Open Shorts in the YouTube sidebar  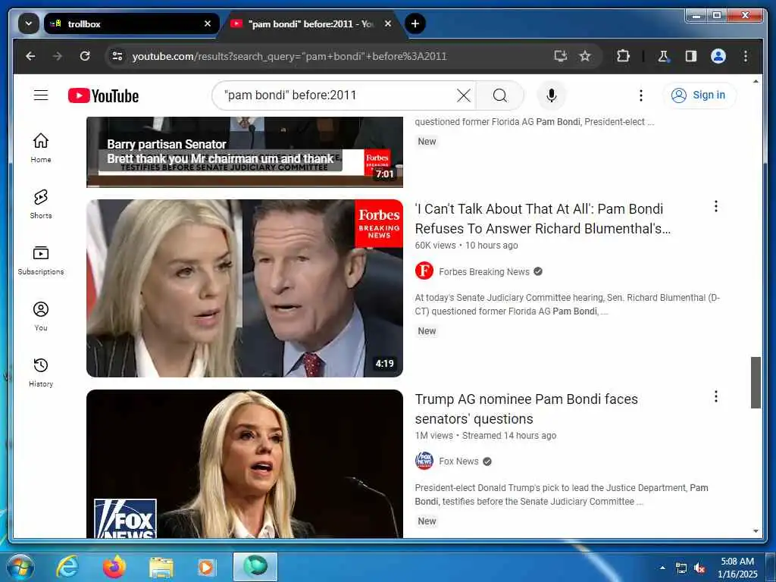pos(41,204)
